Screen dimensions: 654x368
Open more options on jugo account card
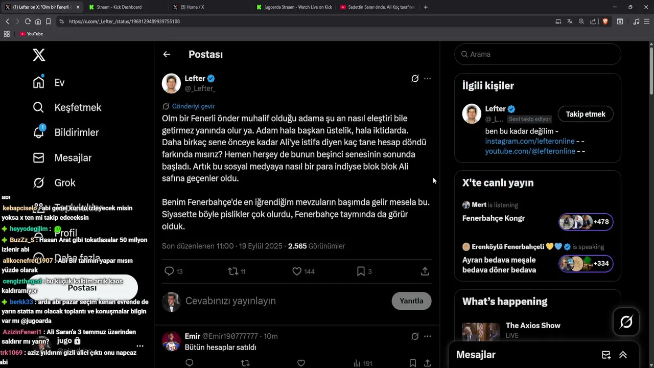coord(139,346)
